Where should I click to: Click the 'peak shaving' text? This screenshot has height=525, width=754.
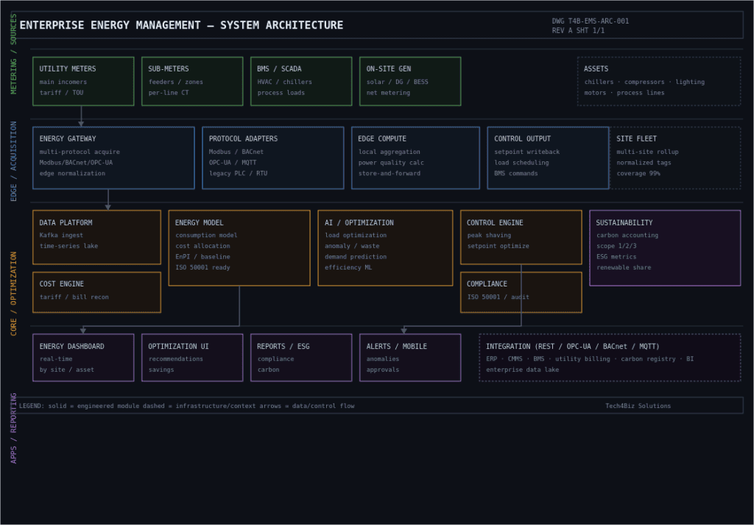click(489, 235)
